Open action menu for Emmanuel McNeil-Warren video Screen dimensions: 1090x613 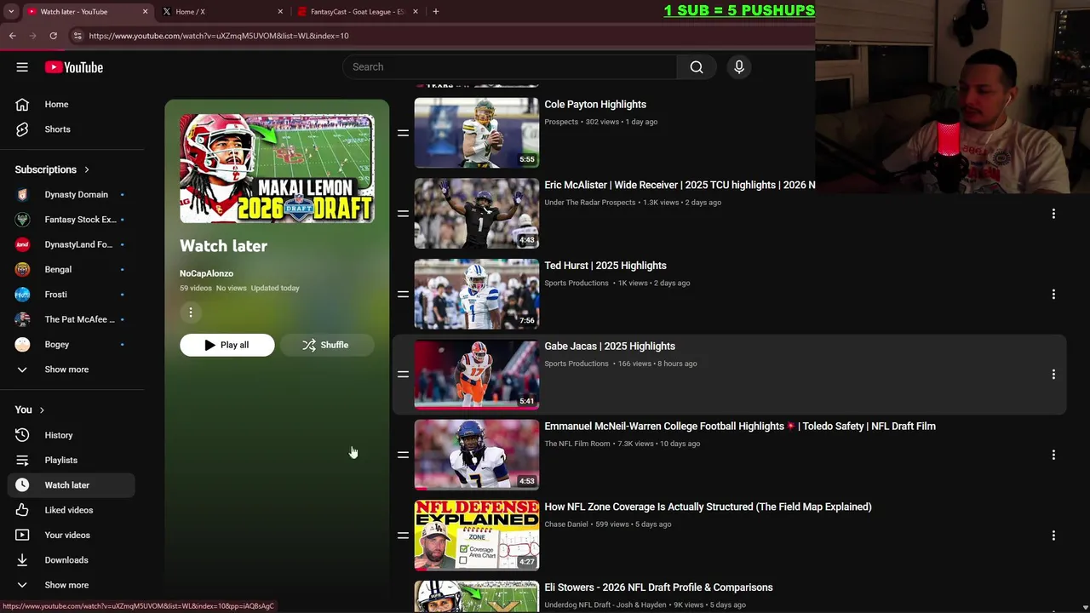pyautogui.click(x=1053, y=455)
